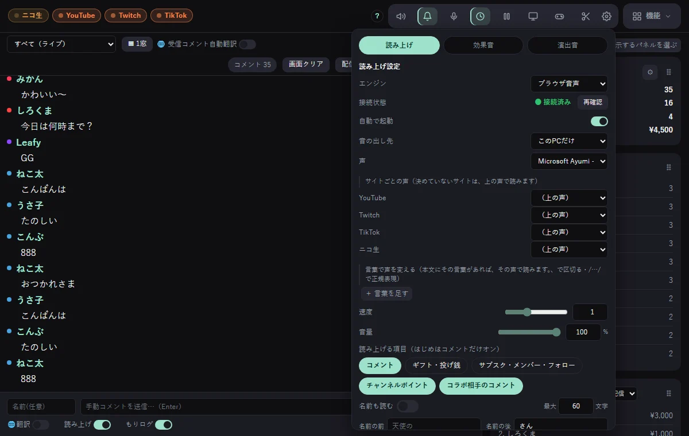Click the pause bars icon

506,16
